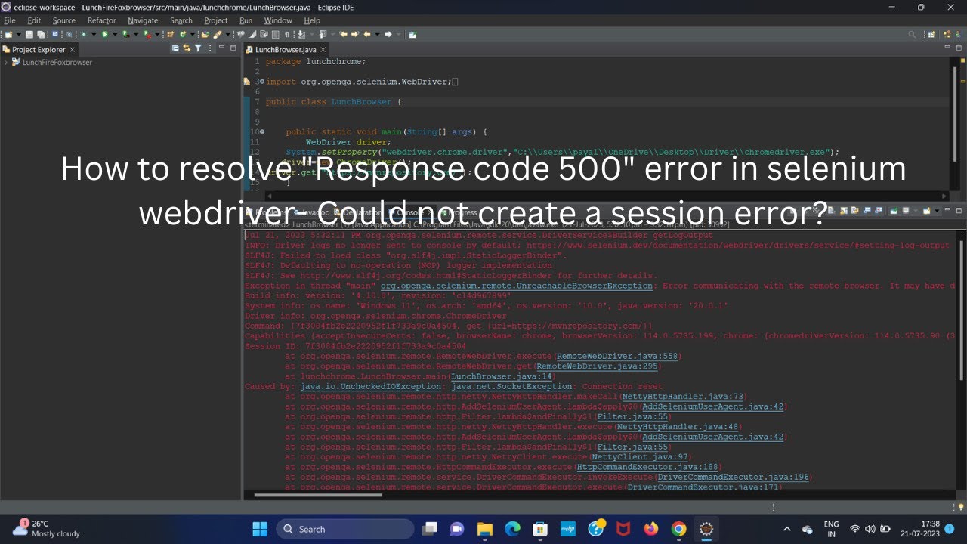
Task: Open Project Explorer filter funnel icon
Action: pyautogui.click(x=198, y=48)
